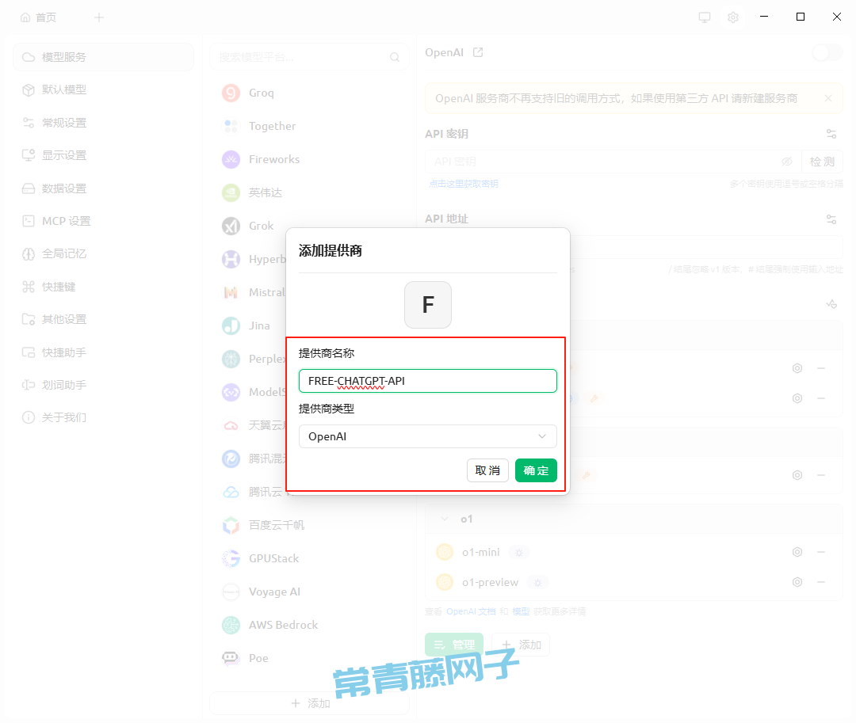
Task: Remove the o1-mini model with minus
Action: tap(820, 552)
